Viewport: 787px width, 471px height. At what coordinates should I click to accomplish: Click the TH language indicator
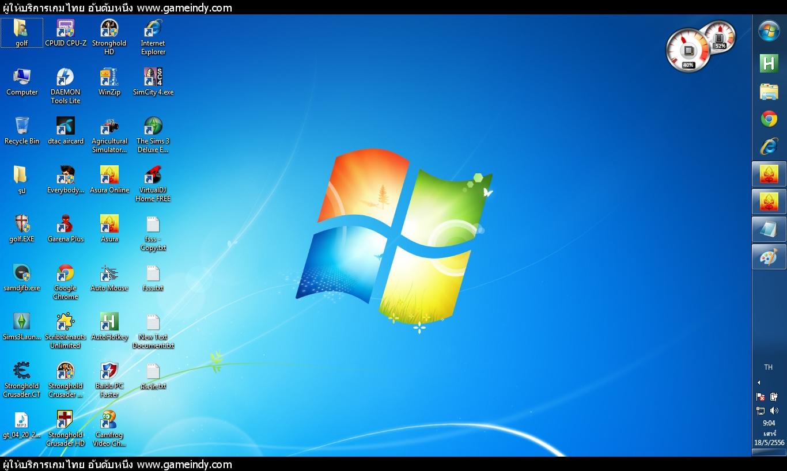click(x=769, y=367)
